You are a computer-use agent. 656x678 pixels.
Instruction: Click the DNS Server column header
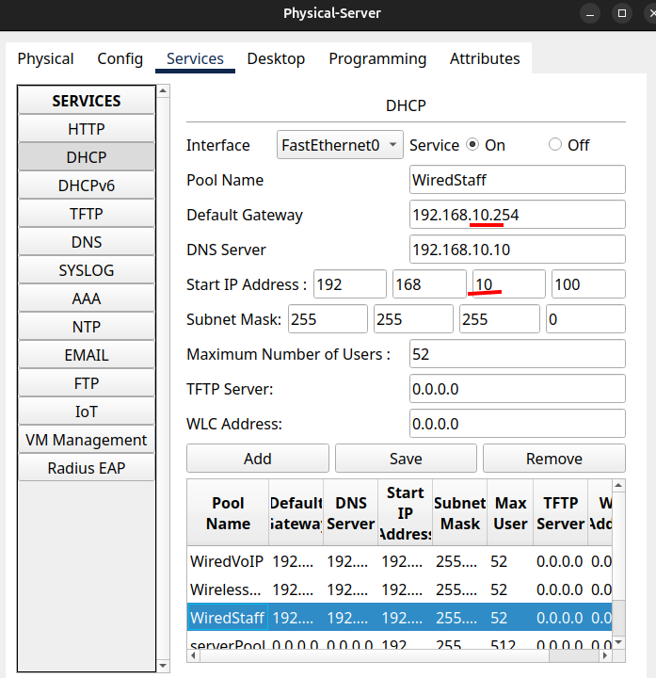[x=350, y=513]
